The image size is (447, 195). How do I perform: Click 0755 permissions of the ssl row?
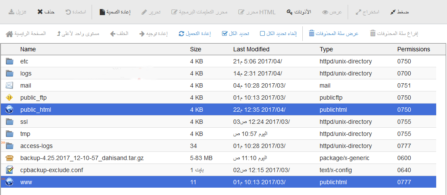[404, 122]
